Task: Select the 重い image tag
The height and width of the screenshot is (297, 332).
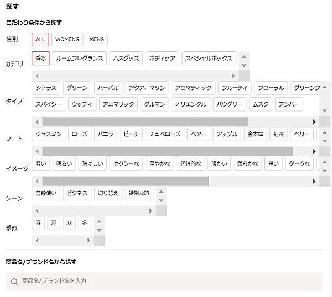Action: (273, 164)
